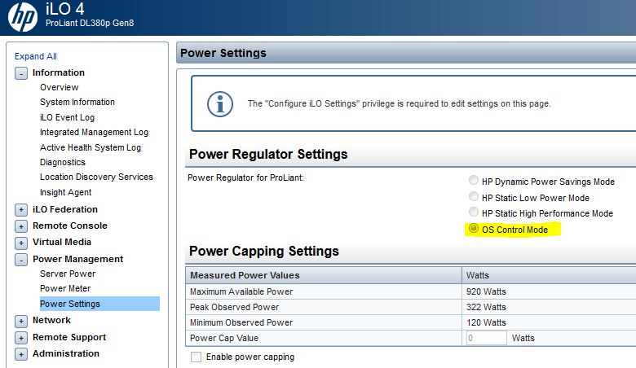Open Integrated Management Log
This screenshot has width=636, height=368.
pyautogui.click(x=94, y=133)
